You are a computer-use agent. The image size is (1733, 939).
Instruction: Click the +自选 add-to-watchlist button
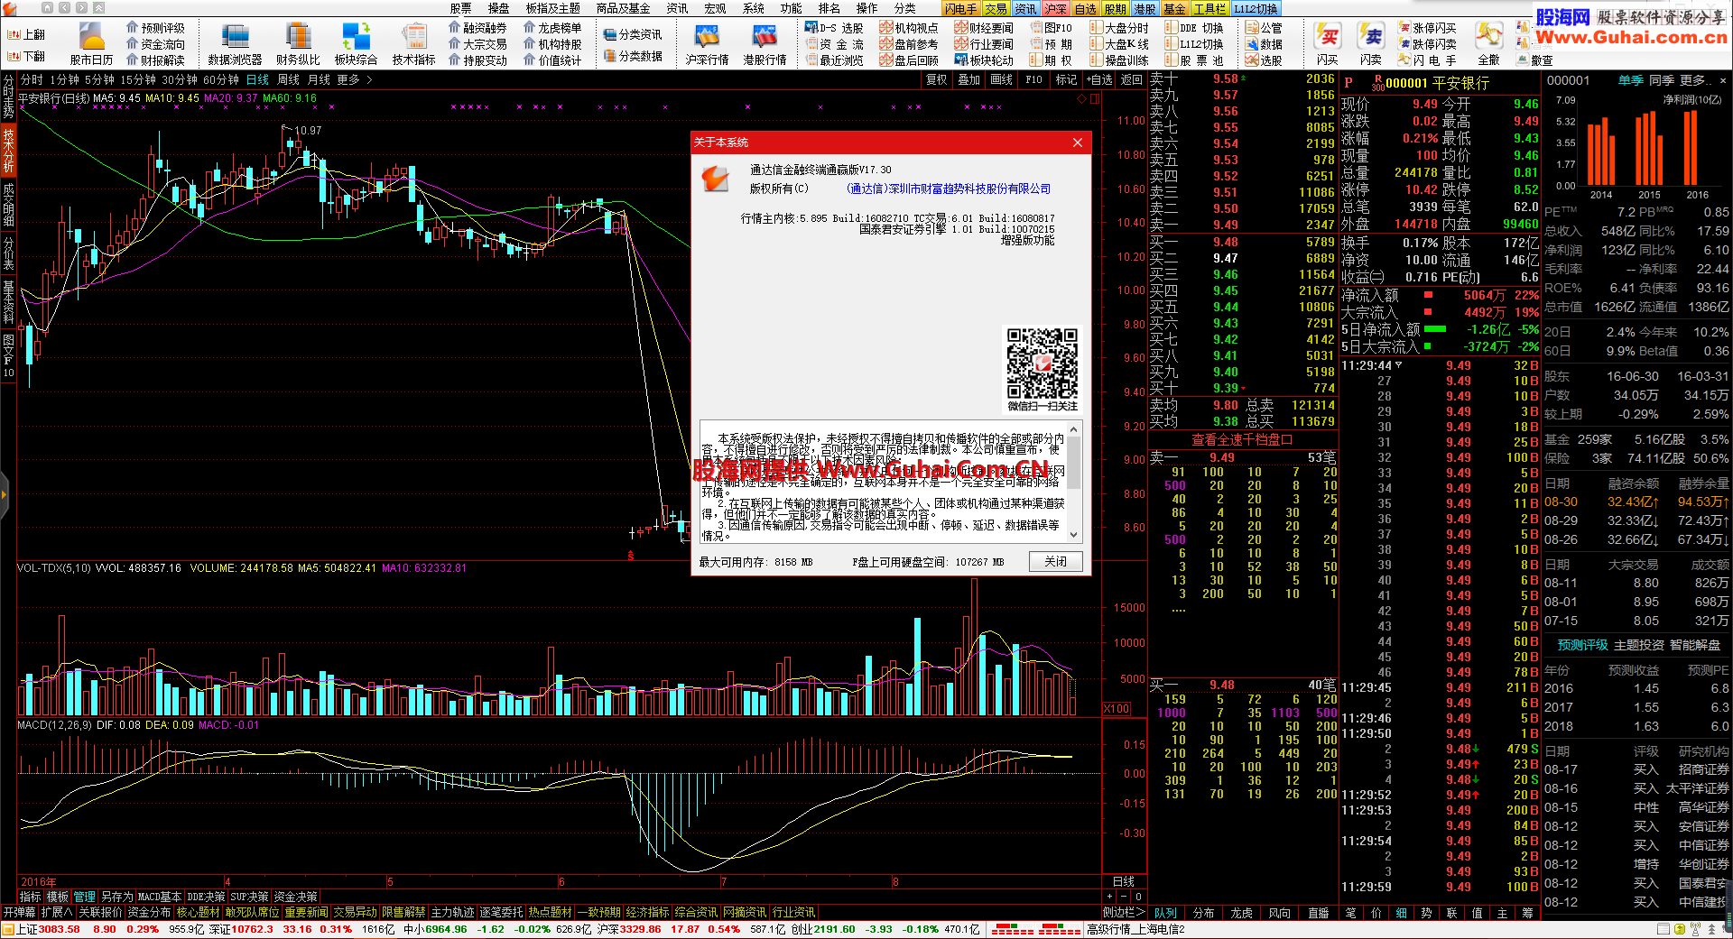(1099, 79)
